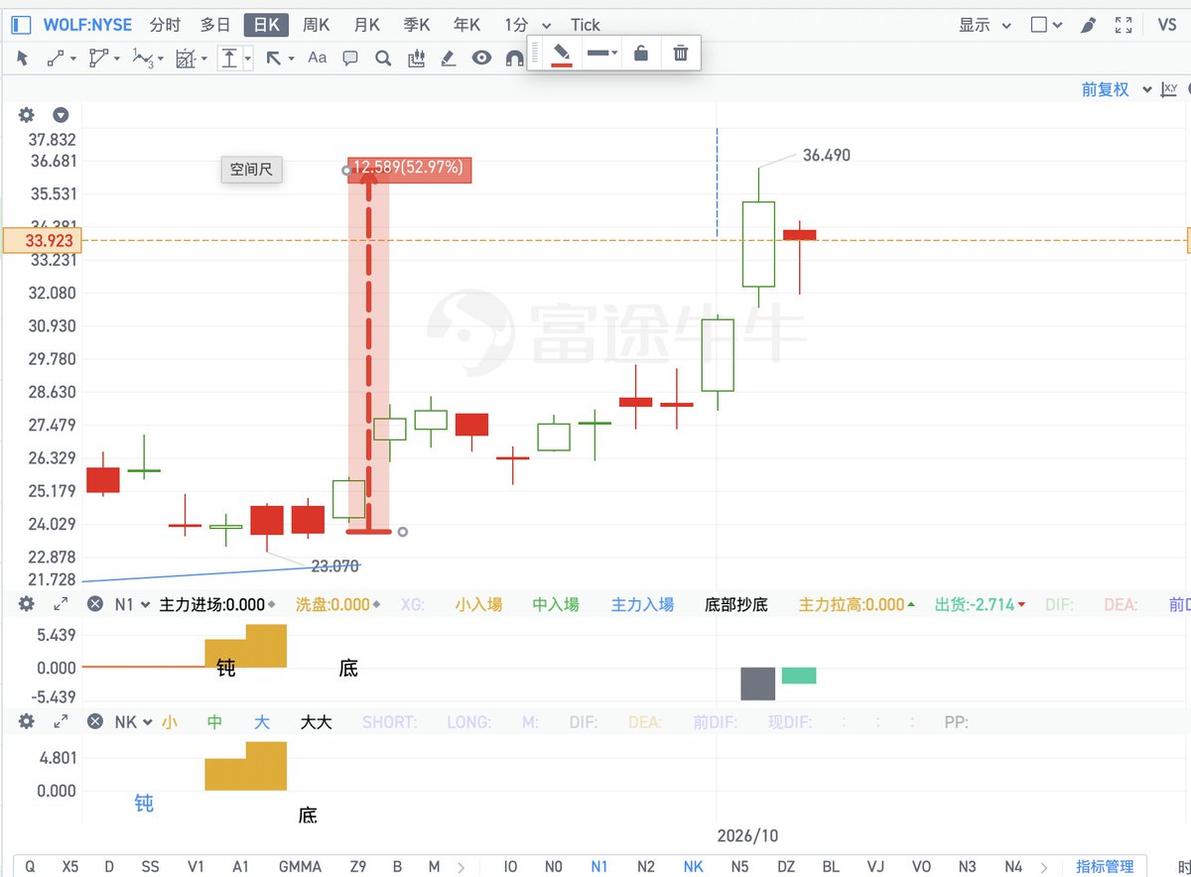
Task: Switch to 分时 intraday view
Action: point(165,25)
